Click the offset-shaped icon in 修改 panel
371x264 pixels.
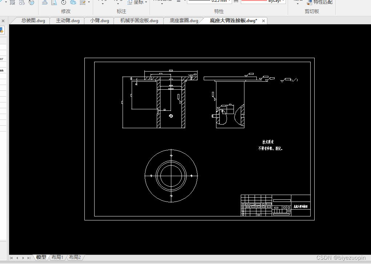click(x=45, y=3)
